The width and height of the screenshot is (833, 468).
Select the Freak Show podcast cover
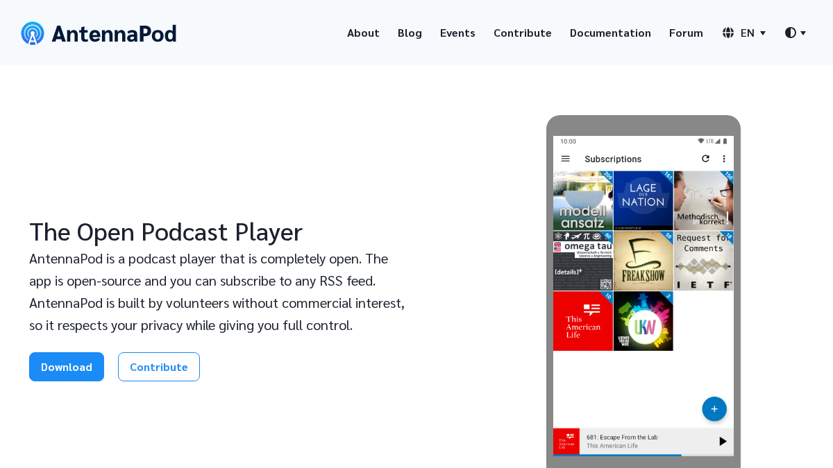click(x=643, y=261)
